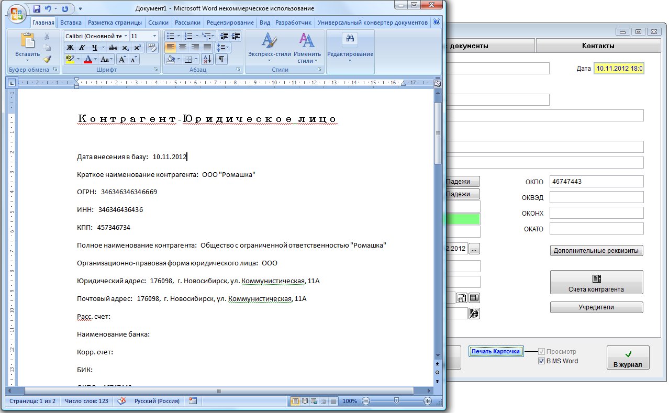Undo the last action
The width and height of the screenshot is (669, 413).
tap(48, 9)
